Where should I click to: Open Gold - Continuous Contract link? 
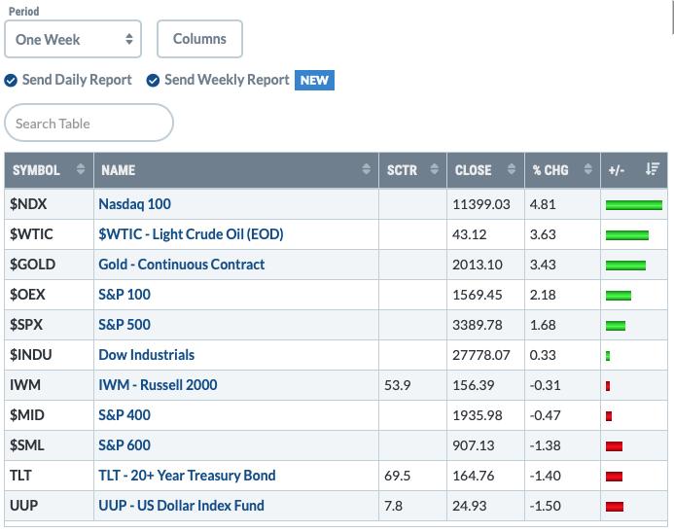(x=182, y=265)
